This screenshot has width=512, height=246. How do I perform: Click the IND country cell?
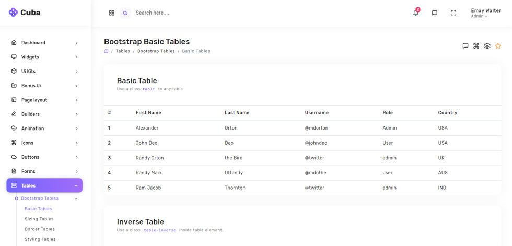pyautogui.click(x=442, y=188)
